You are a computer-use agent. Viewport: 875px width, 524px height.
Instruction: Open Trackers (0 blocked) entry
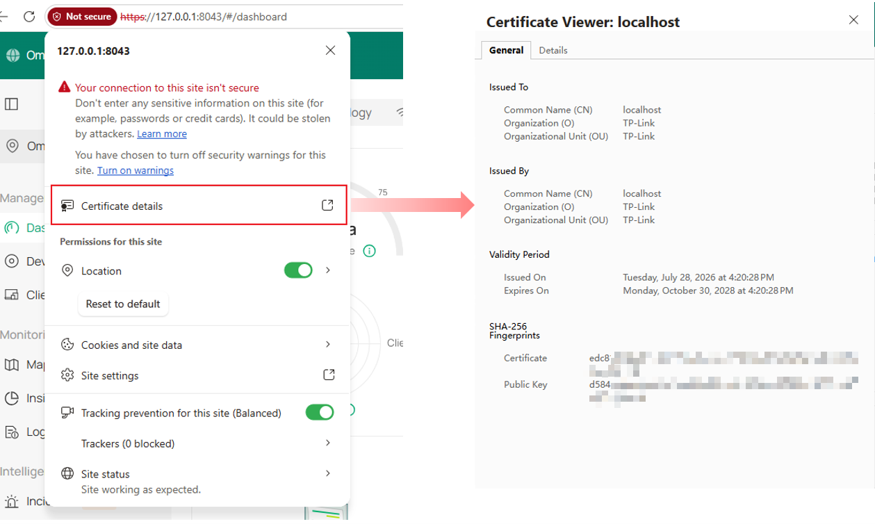(x=197, y=443)
